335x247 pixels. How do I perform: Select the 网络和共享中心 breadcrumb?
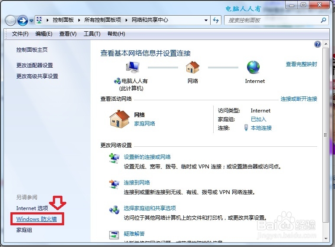(150, 20)
